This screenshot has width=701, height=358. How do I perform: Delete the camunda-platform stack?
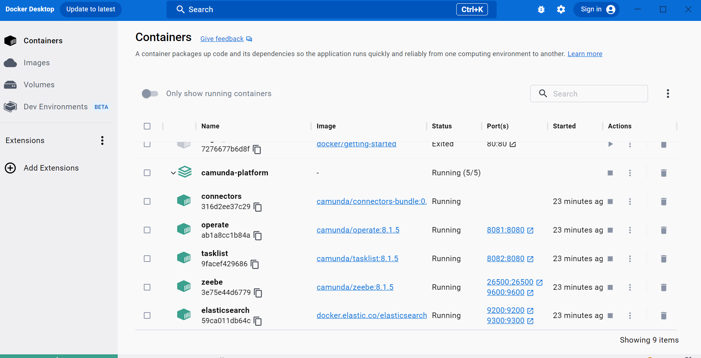point(664,173)
